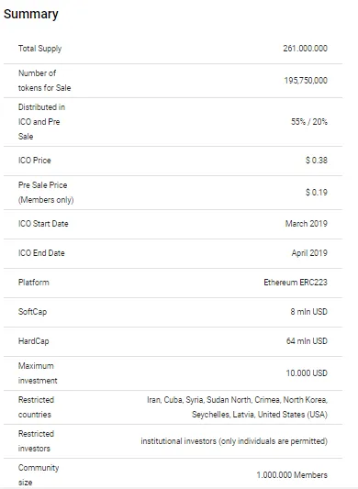Select the Number of tokens for Sale label
Image resolution: width=358 pixels, height=489 pixels.
pyautogui.click(x=44, y=81)
